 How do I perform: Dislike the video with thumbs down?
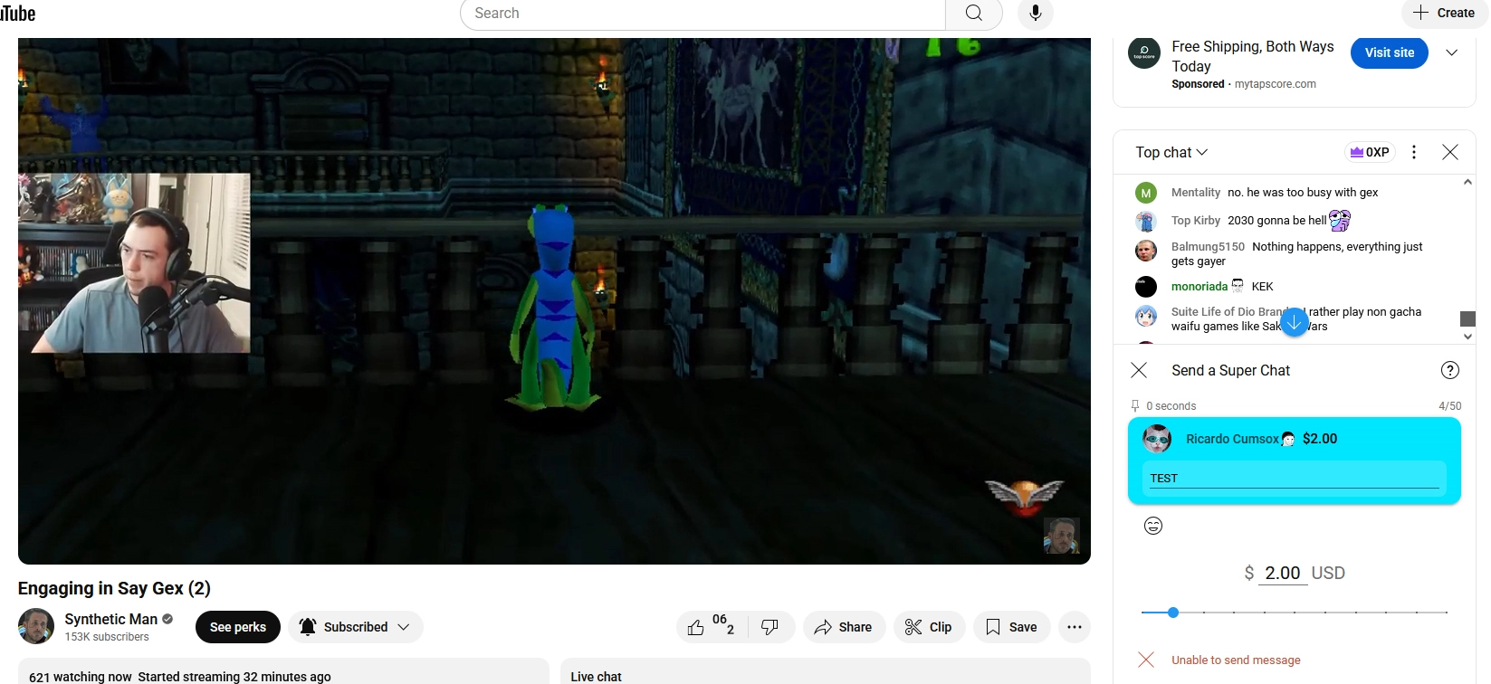pos(770,627)
